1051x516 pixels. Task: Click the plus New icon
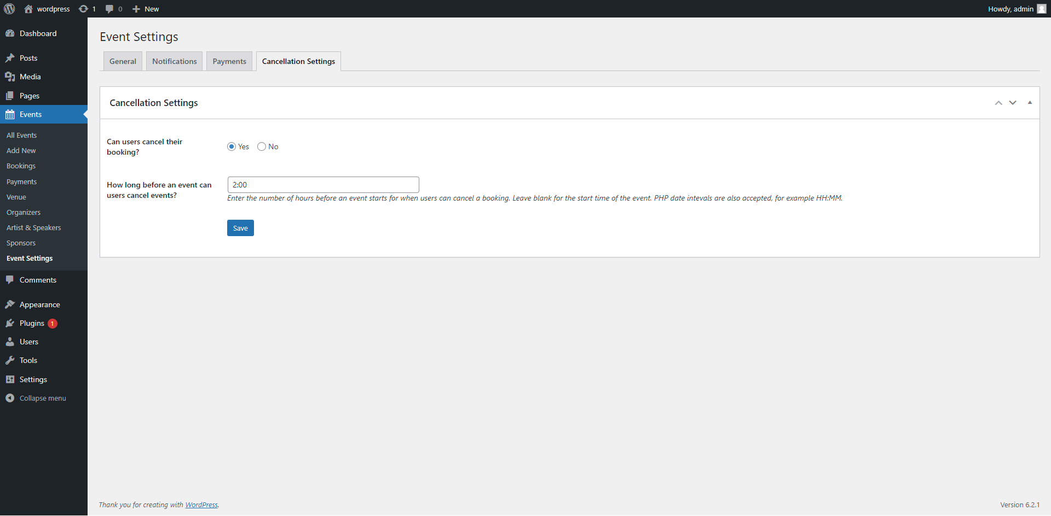tap(136, 9)
